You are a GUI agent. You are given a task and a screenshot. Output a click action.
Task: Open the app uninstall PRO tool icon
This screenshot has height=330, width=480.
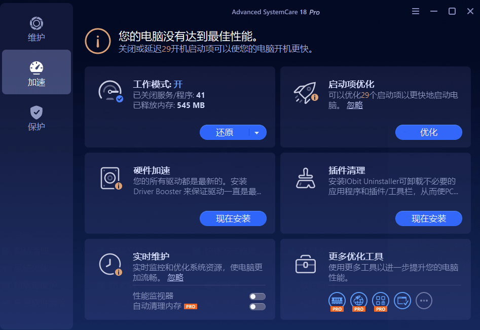click(380, 300)
